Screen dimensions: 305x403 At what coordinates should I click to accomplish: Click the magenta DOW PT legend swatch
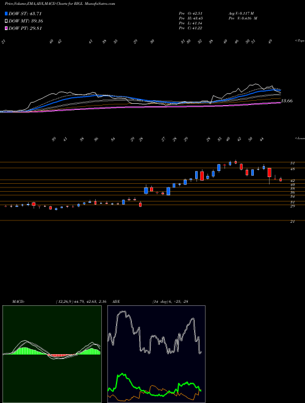click(6, 28)
